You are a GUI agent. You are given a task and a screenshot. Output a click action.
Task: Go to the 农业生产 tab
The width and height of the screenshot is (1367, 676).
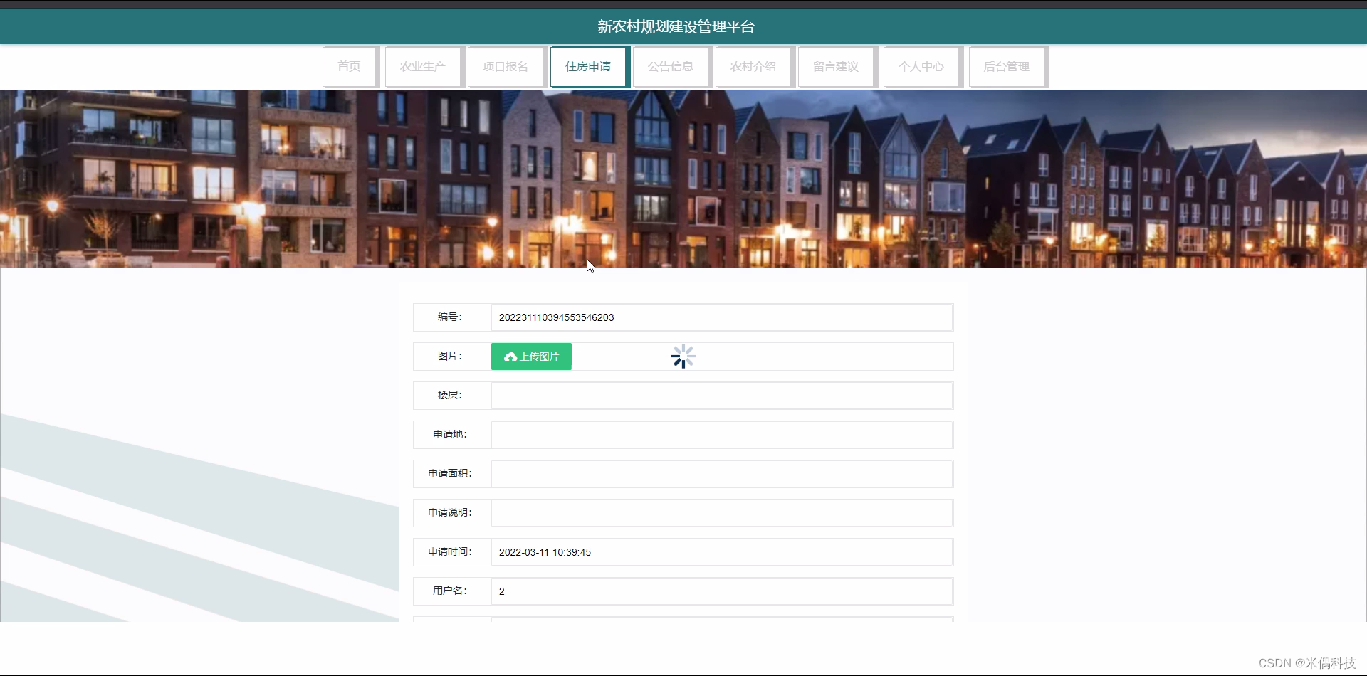423,66
